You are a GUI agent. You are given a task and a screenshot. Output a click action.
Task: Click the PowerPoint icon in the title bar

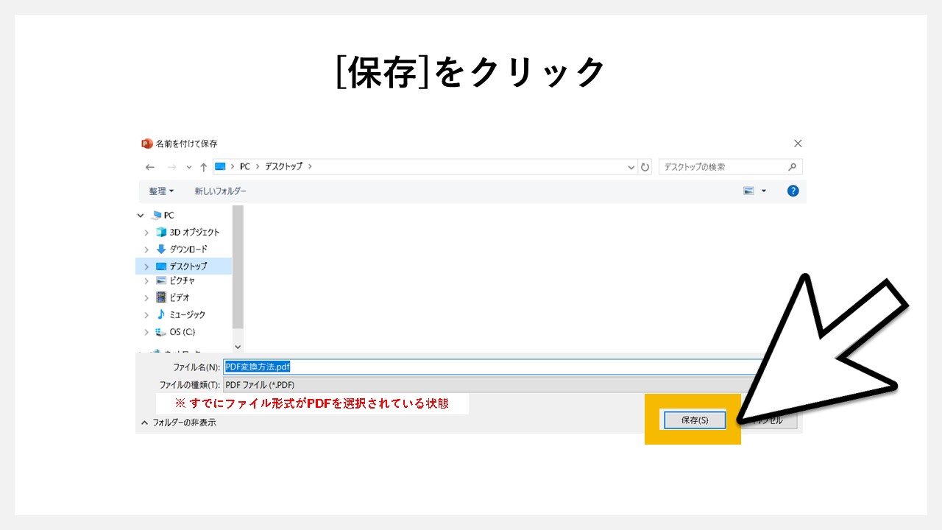(146, 143)
